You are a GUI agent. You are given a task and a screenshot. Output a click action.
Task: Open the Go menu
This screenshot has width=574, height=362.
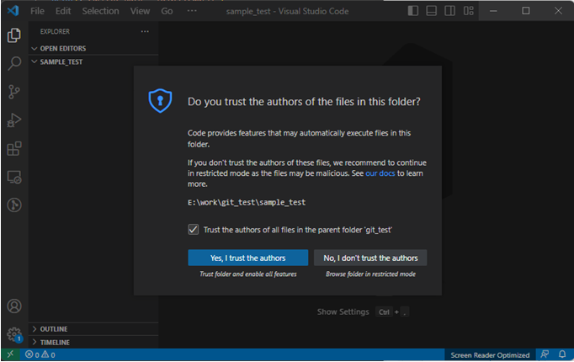click(x=167, y=11)
